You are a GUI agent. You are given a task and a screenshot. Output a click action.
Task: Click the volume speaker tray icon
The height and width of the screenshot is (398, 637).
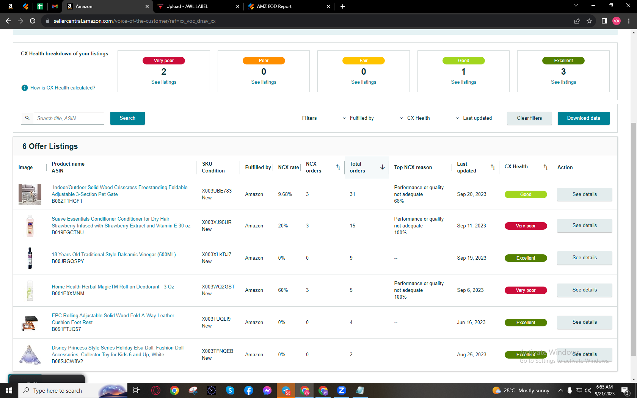coord(588,390)
